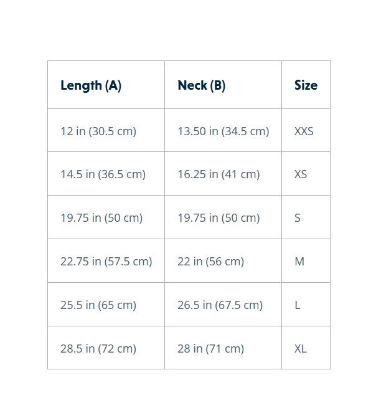376x413 pixels.
Task: Click the 25.5 in (65 cm) length cell
Action: click(x=98, y=305)
